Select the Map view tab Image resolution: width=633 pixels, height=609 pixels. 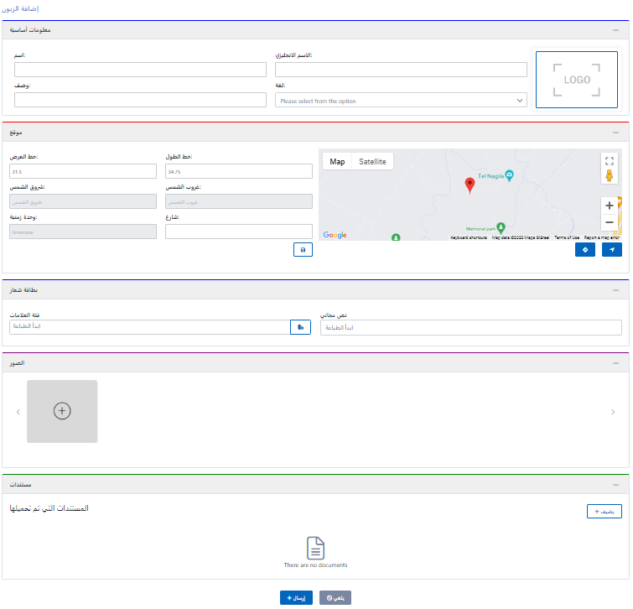click(x=337, y=162)
